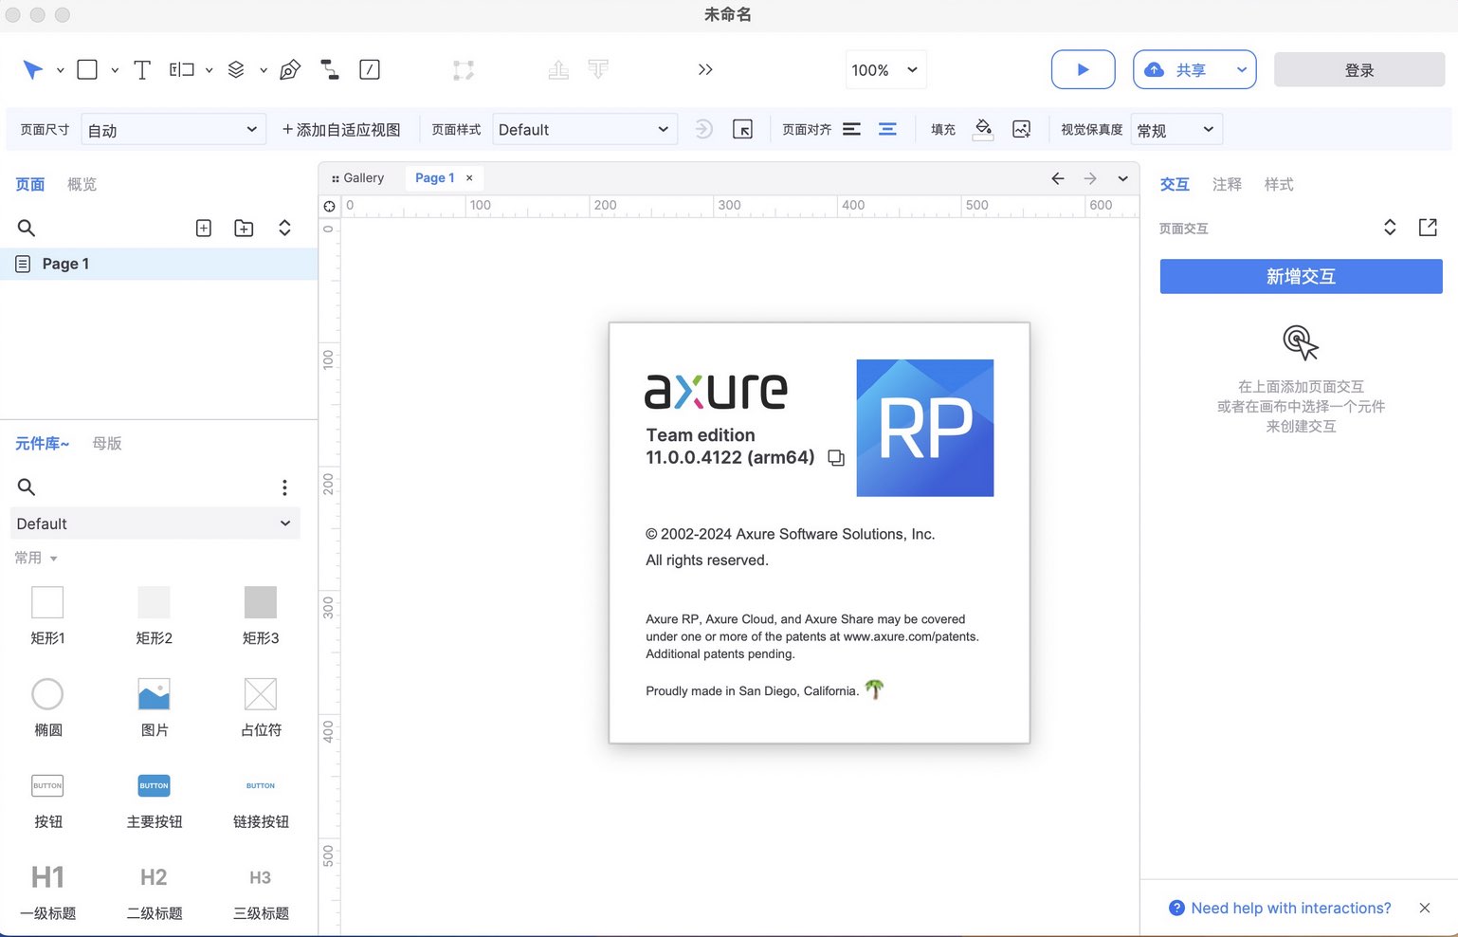This screenshot has height=937, width=1458.
Task: Close the Page 1 tab
Action: coord(469,177)
